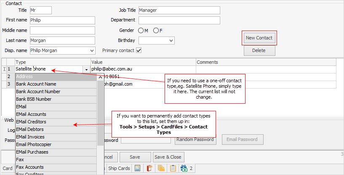Open the clipboard tab icon

[173, 168]
